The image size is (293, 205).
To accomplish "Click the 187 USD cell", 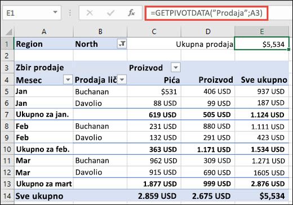I will point(262,103).
